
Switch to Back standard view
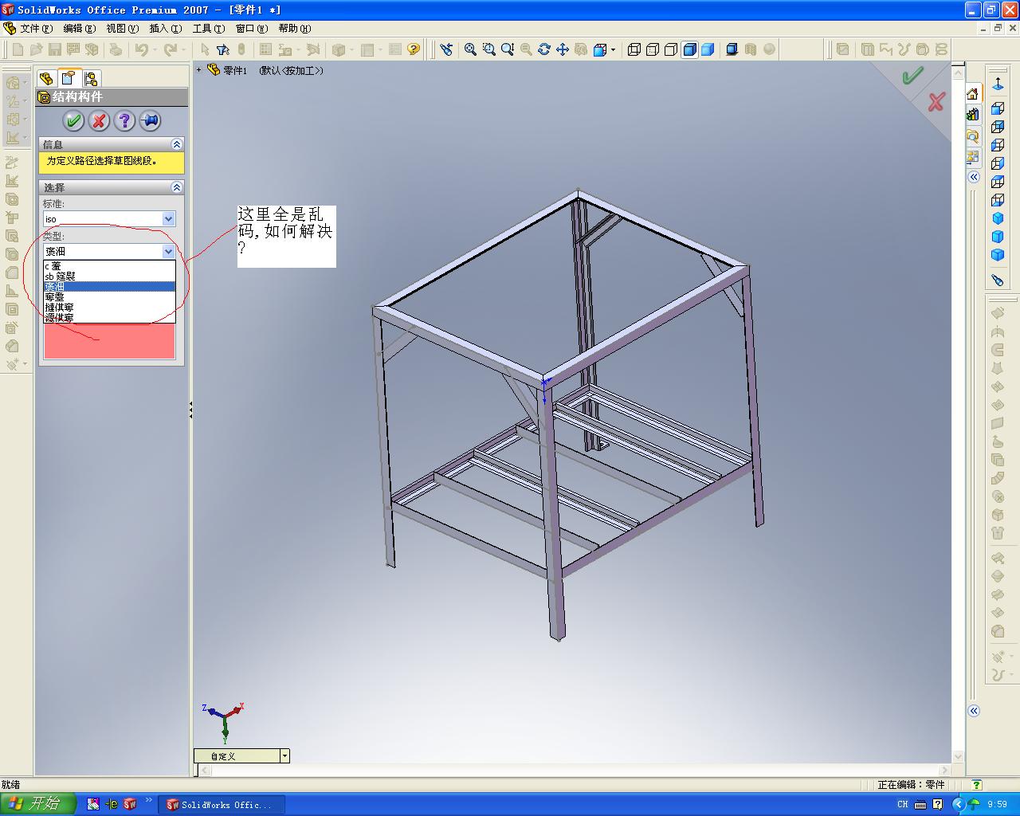[x=998, y=127]
